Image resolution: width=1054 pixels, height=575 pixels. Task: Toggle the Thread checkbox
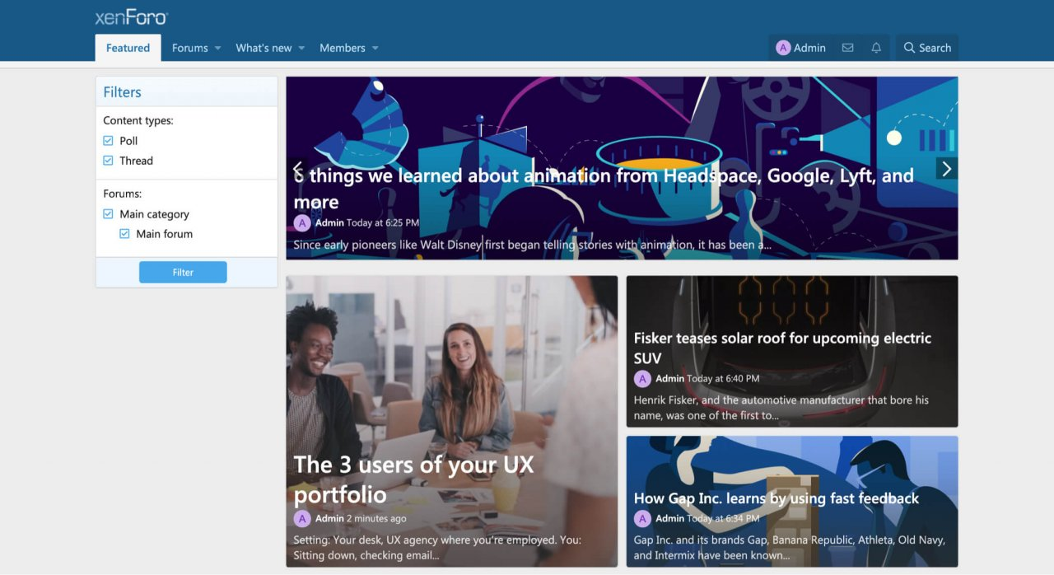click(x=108, y=161)
